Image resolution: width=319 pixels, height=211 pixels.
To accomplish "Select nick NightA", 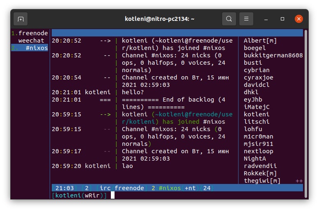I will coord(255,159).
